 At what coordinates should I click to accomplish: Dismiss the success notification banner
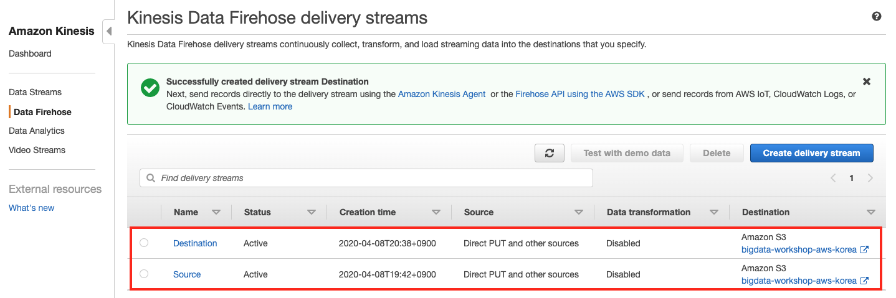click(x=866, y=81)
